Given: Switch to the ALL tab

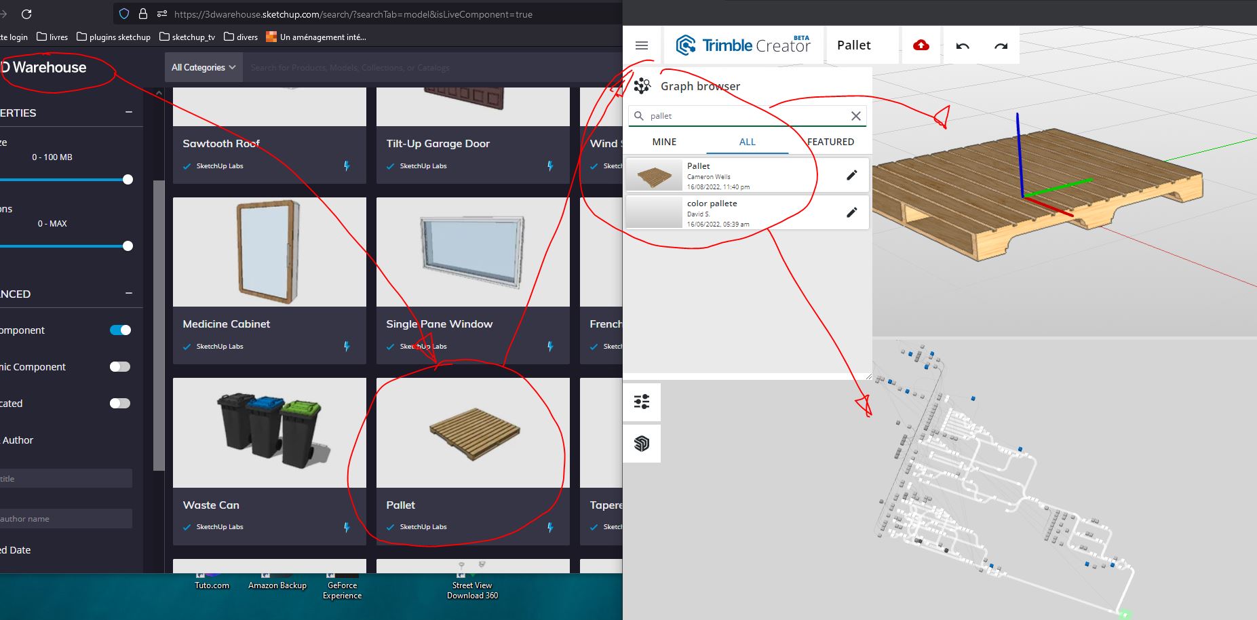Looking at the screenshot, I should click(x=747, y=142).
